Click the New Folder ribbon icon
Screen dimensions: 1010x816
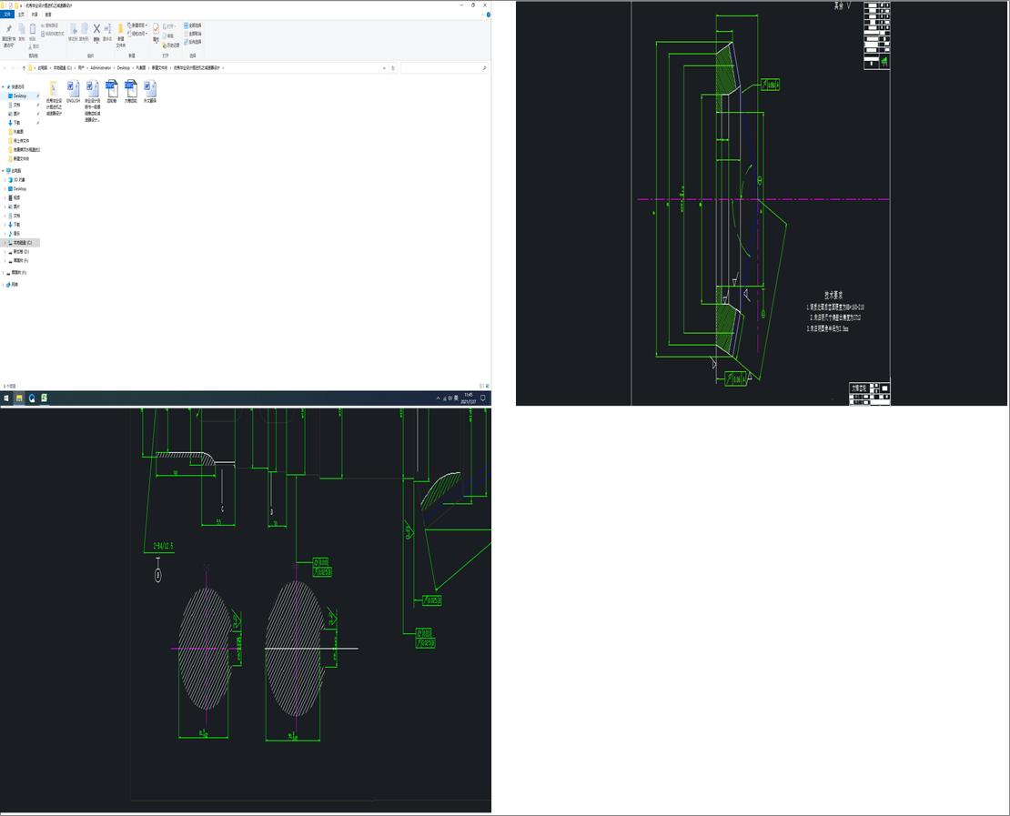click(x=120, y=30)
